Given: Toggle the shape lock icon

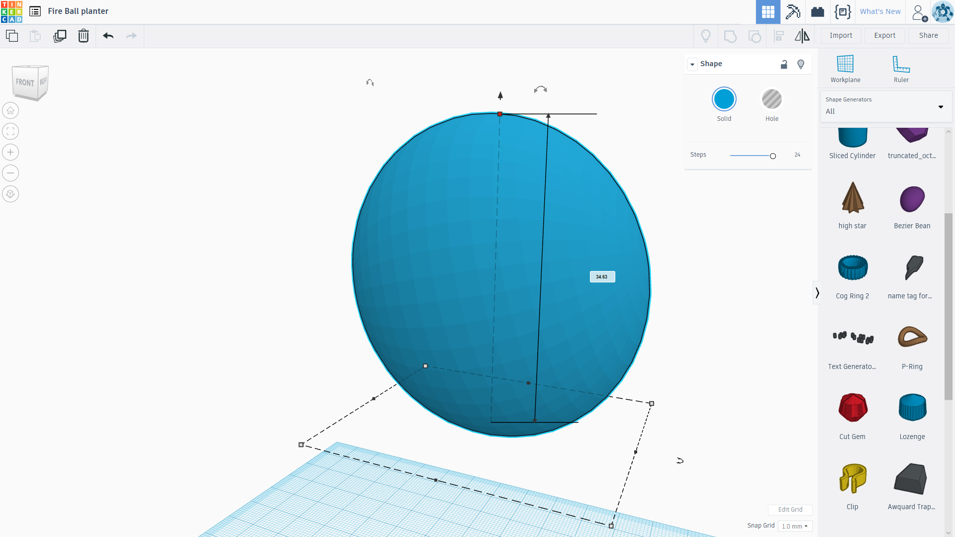Looking at the screenshot, I should coord(784,64).
